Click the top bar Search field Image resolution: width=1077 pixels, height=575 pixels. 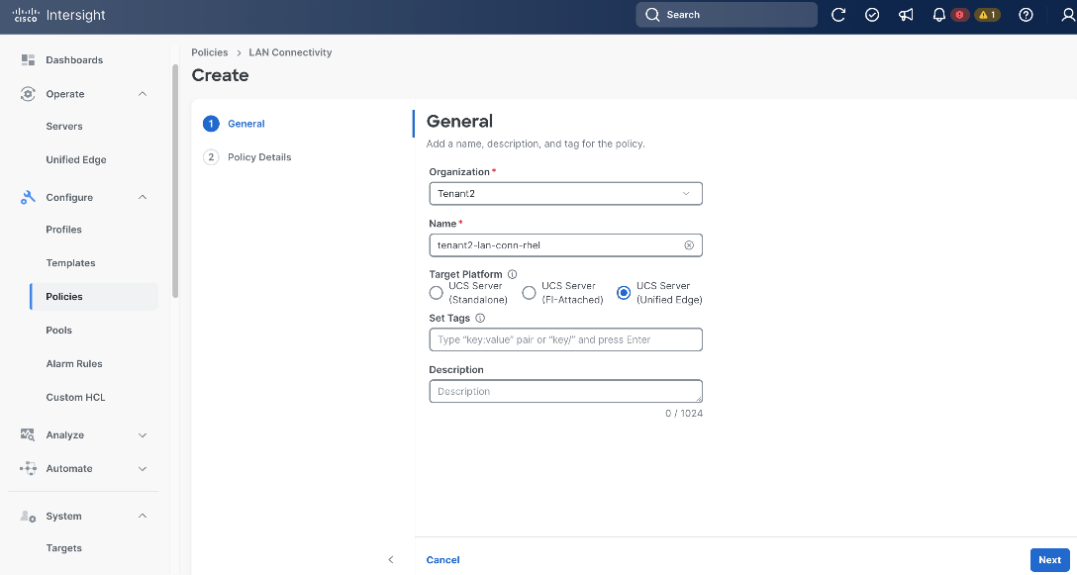pyautogui.click(x=727, y=15)
